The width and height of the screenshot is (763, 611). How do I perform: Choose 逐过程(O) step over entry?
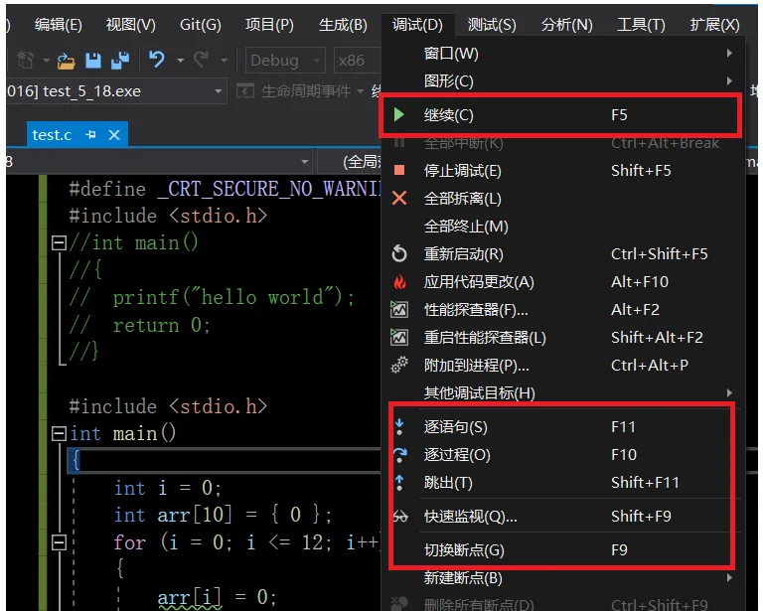(x=562, y=454)
